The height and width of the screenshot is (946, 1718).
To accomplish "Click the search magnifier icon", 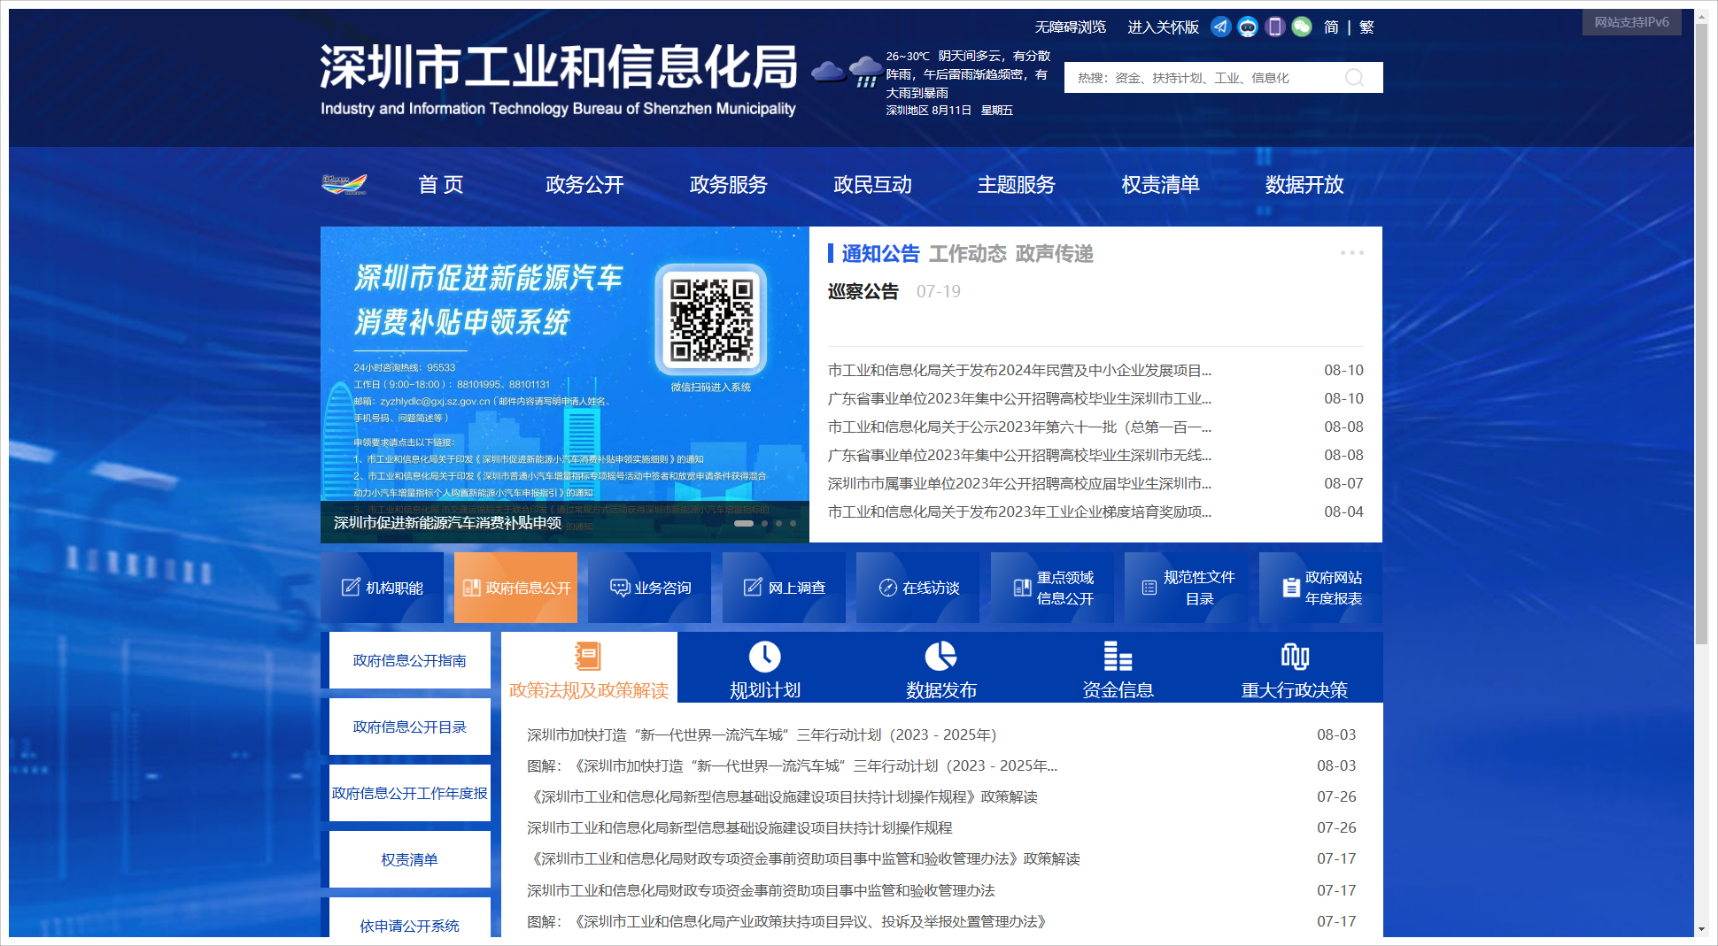I will (x=1354, y=78).
